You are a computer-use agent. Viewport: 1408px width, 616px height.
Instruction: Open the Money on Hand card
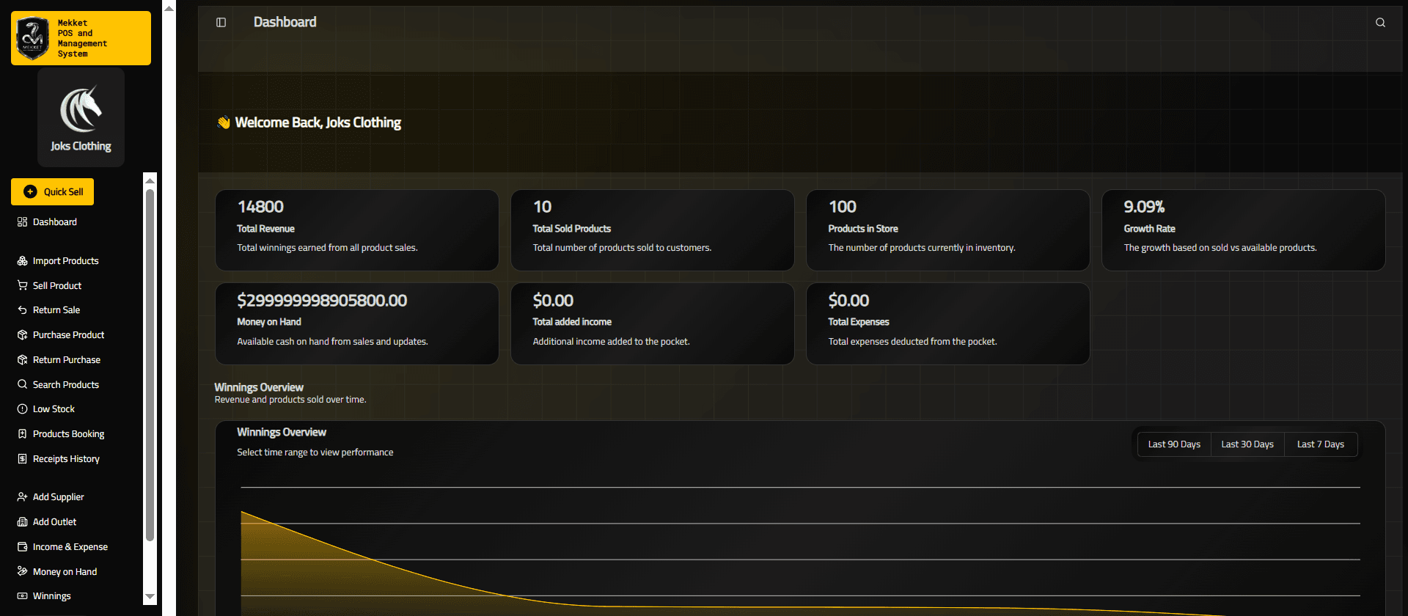pos(356,323)
